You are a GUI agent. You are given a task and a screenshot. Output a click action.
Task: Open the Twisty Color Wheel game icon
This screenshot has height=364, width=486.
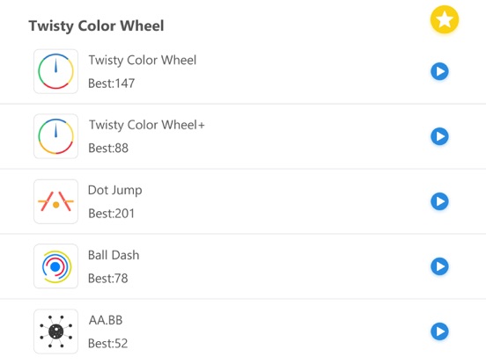coord(55,71)
